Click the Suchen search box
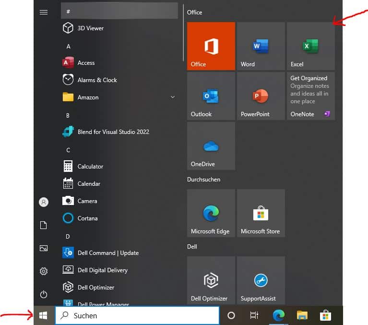The height and width of the screenshot is (325, 368). [x=137, y=315]
